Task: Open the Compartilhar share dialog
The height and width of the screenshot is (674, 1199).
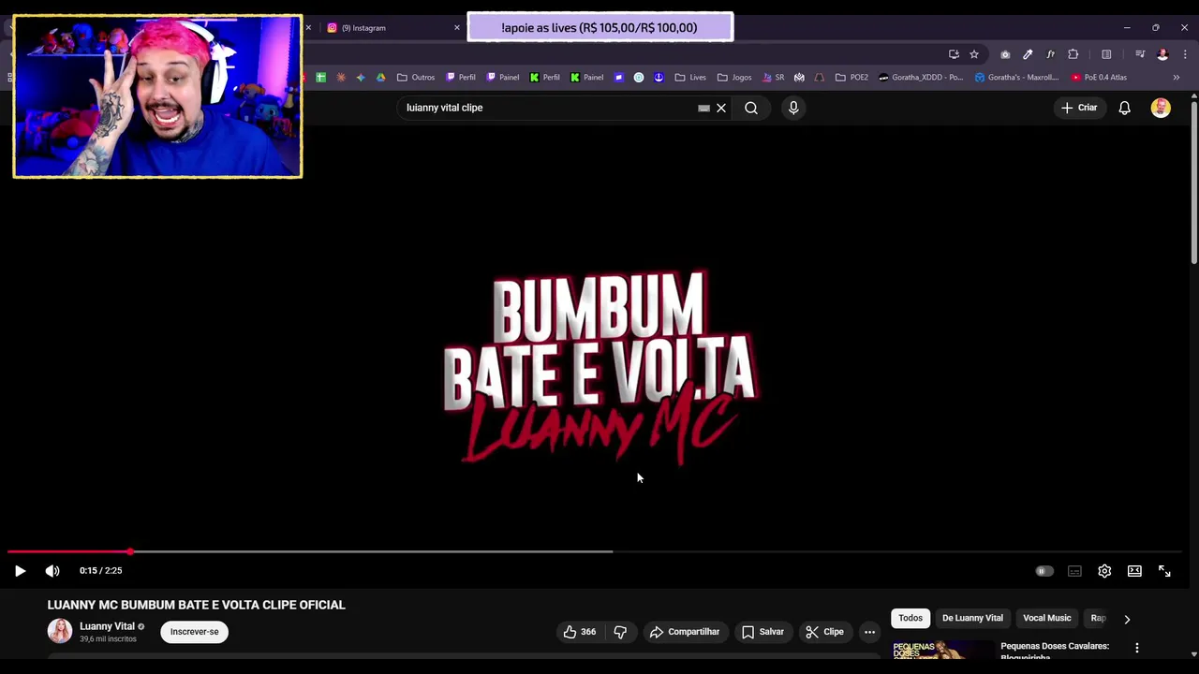Action: (685, 632)
